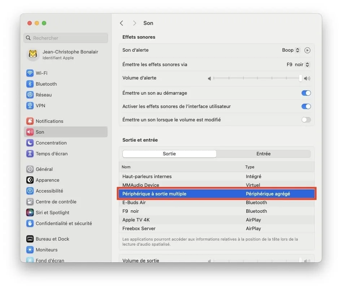Open the Boop alert sound dropdown

pos(291,50)
